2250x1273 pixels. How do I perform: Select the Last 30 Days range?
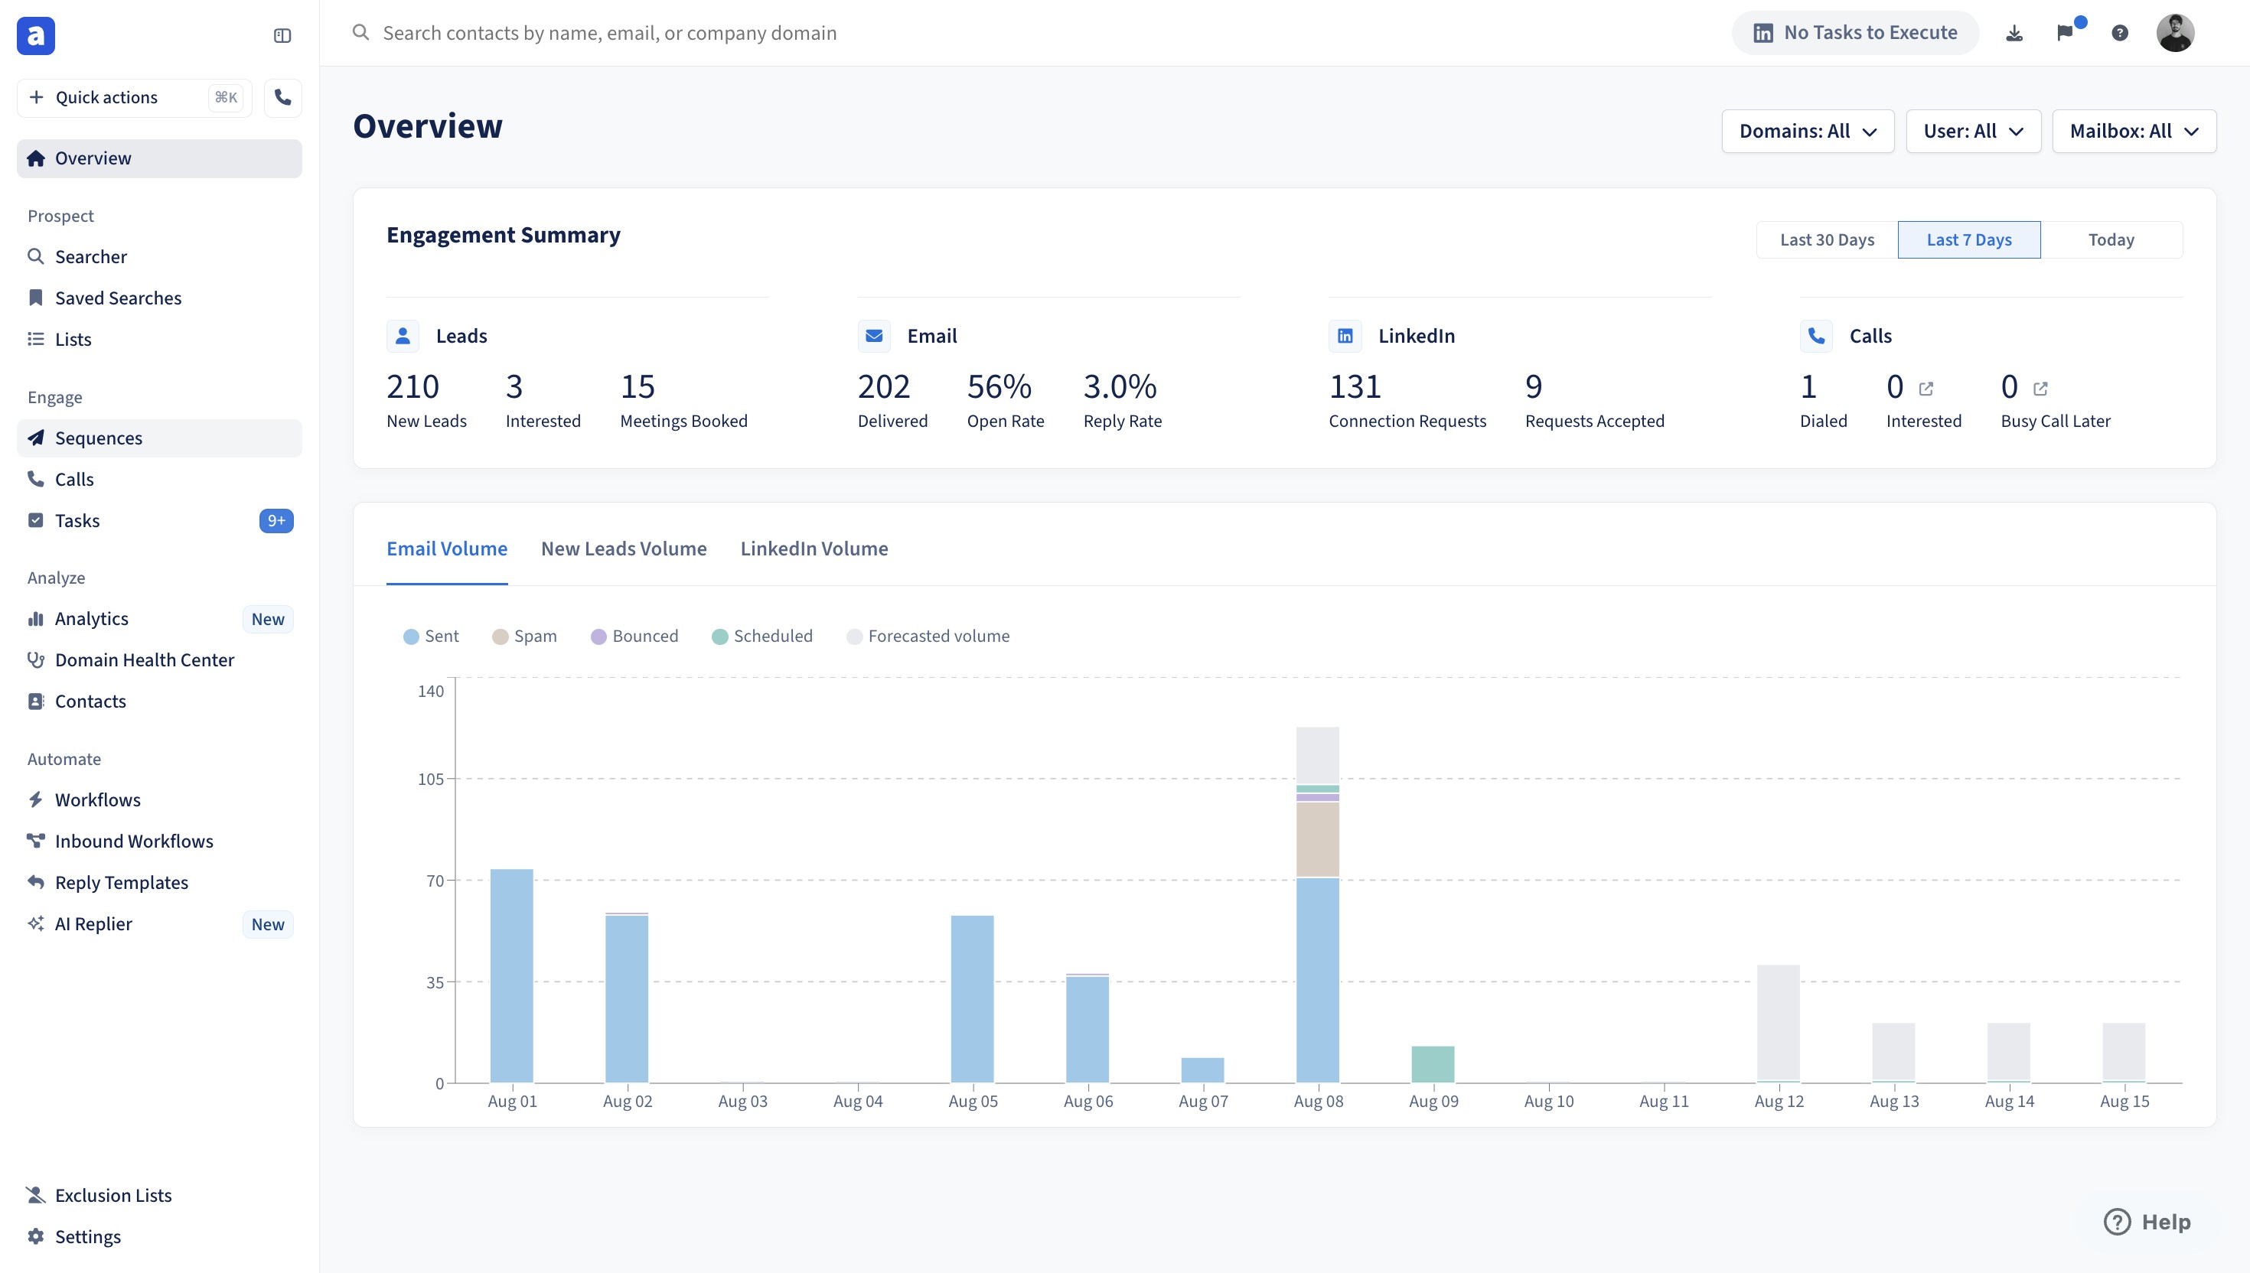click(x=1827, y=239)
